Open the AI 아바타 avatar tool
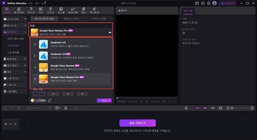Viewport: 257px width, 140px height. pos(19,11)
